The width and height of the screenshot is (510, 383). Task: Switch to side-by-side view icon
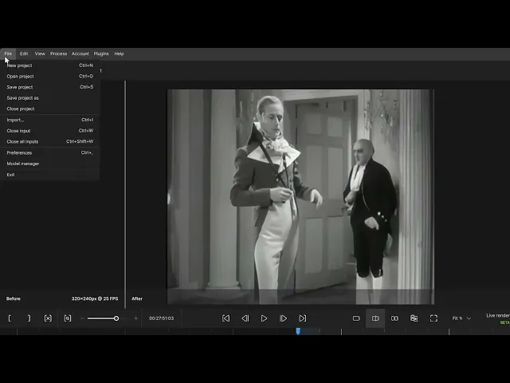394,318
